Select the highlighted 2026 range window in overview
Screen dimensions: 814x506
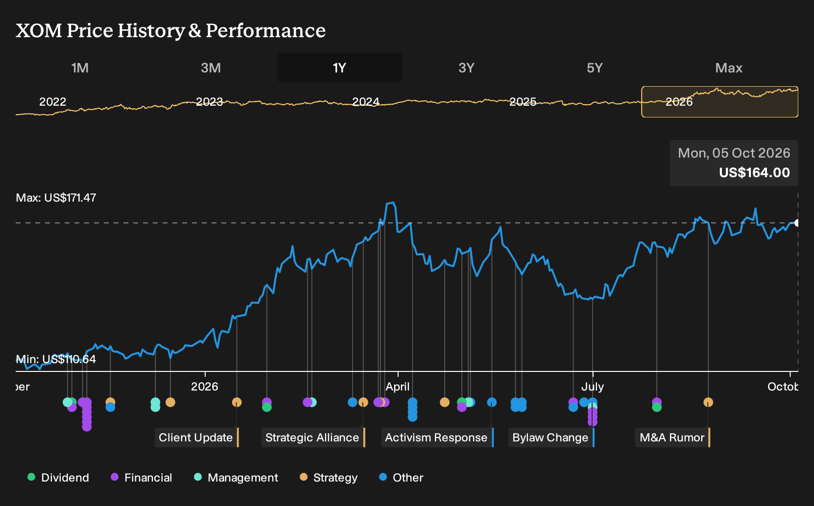(x=720, y=102)
